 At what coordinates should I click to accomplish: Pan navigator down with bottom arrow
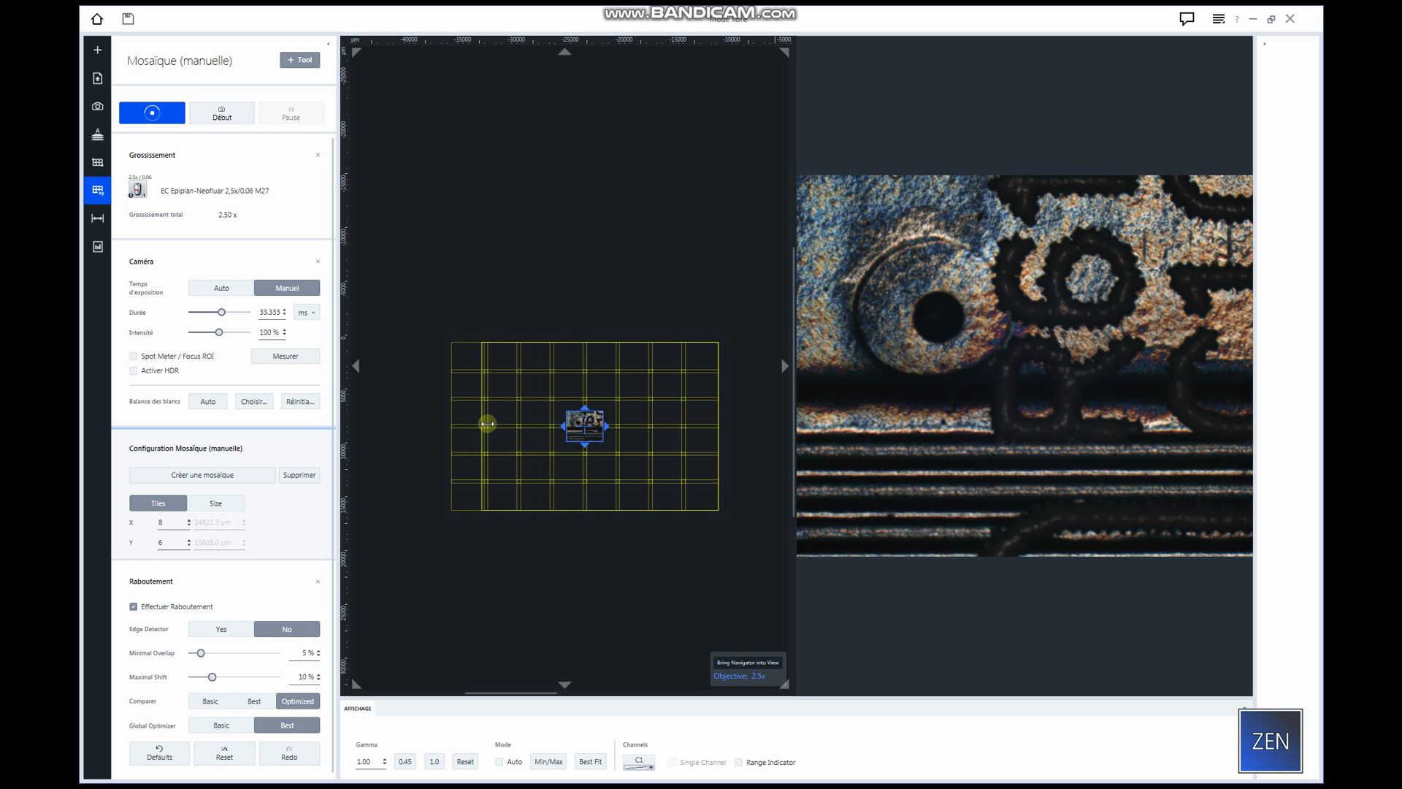[564, 685]
